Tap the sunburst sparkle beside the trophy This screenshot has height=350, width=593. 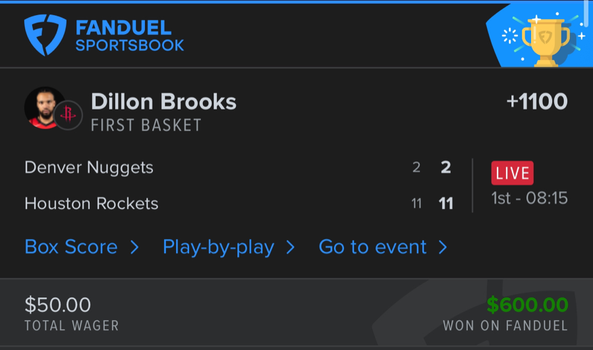point(510,36)
